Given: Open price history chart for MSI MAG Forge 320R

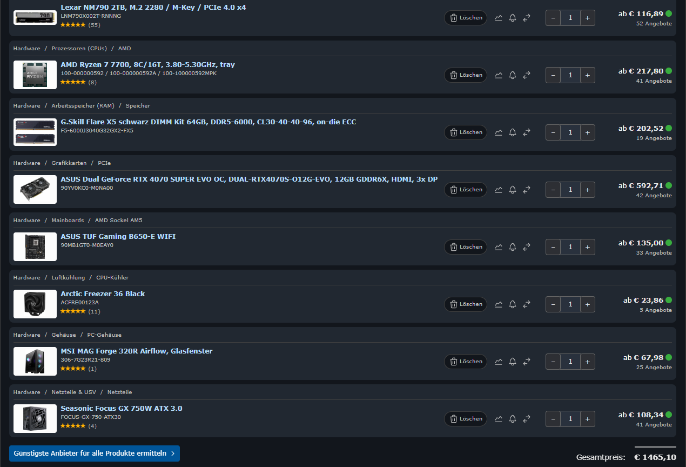Looking at the screenshot, I should pyautogui.click(x=499, y=362).
